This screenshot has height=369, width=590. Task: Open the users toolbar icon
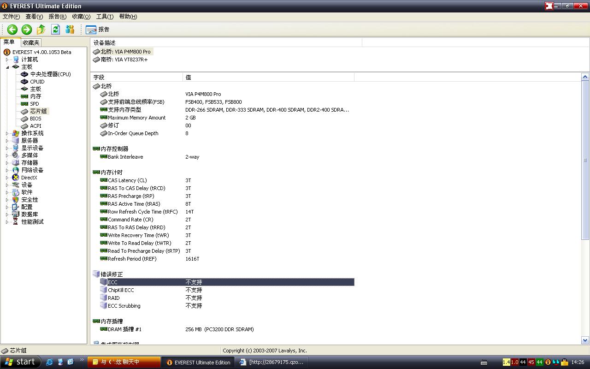[70, 30]
